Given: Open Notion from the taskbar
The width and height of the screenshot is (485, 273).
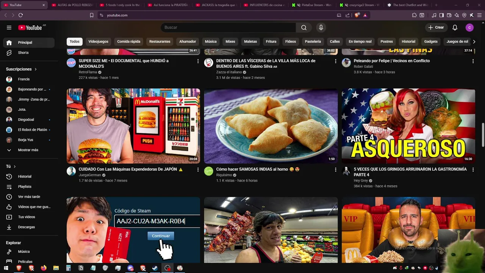Looking at the screenshot, I should click(x=81, y=268).
